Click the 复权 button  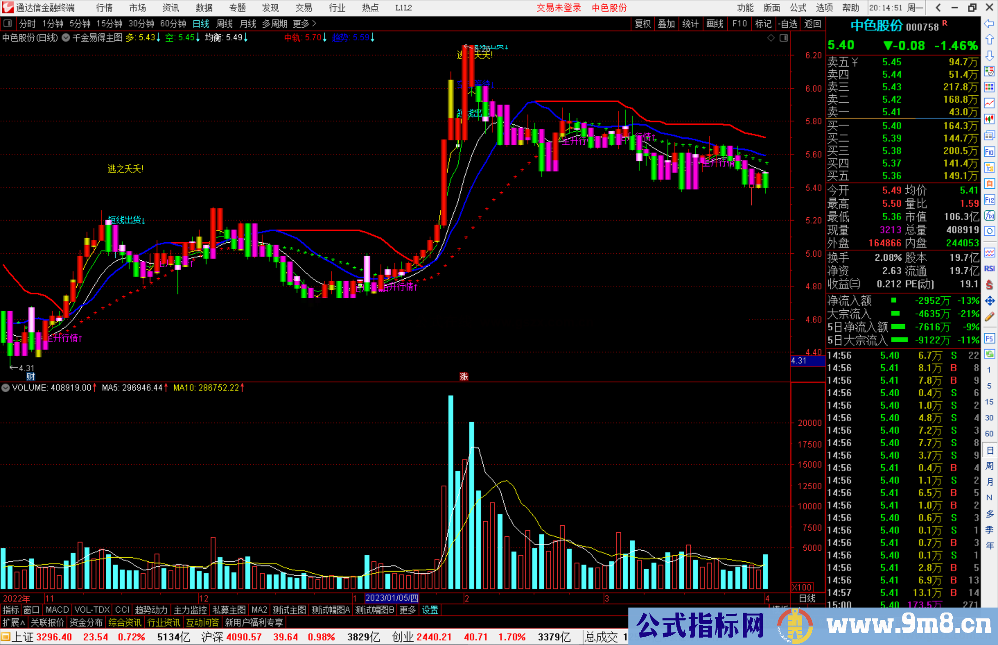click(643, 24)
